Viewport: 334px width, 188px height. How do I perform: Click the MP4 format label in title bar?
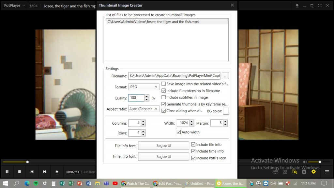34,6
